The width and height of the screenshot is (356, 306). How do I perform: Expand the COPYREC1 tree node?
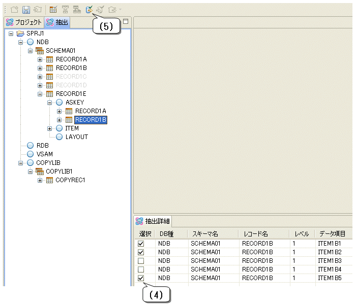coord(40,180)
